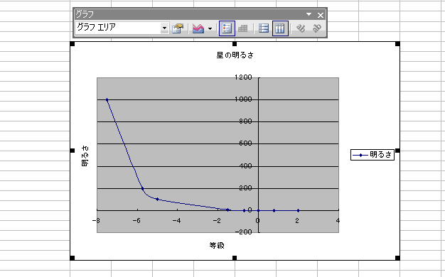445x277 pixels.
Task: Open Format Chart Area properties icon
Action: [178, 28]
